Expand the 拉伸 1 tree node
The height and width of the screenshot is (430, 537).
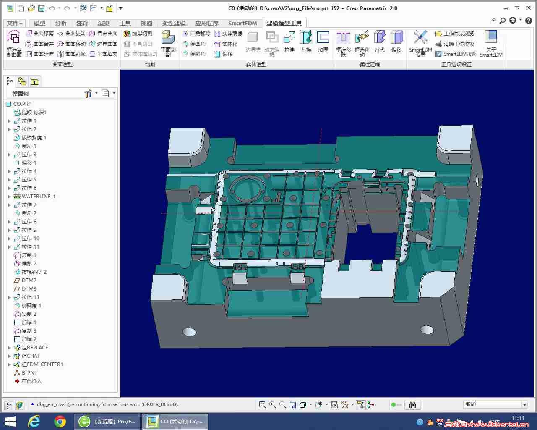point(9,121)
